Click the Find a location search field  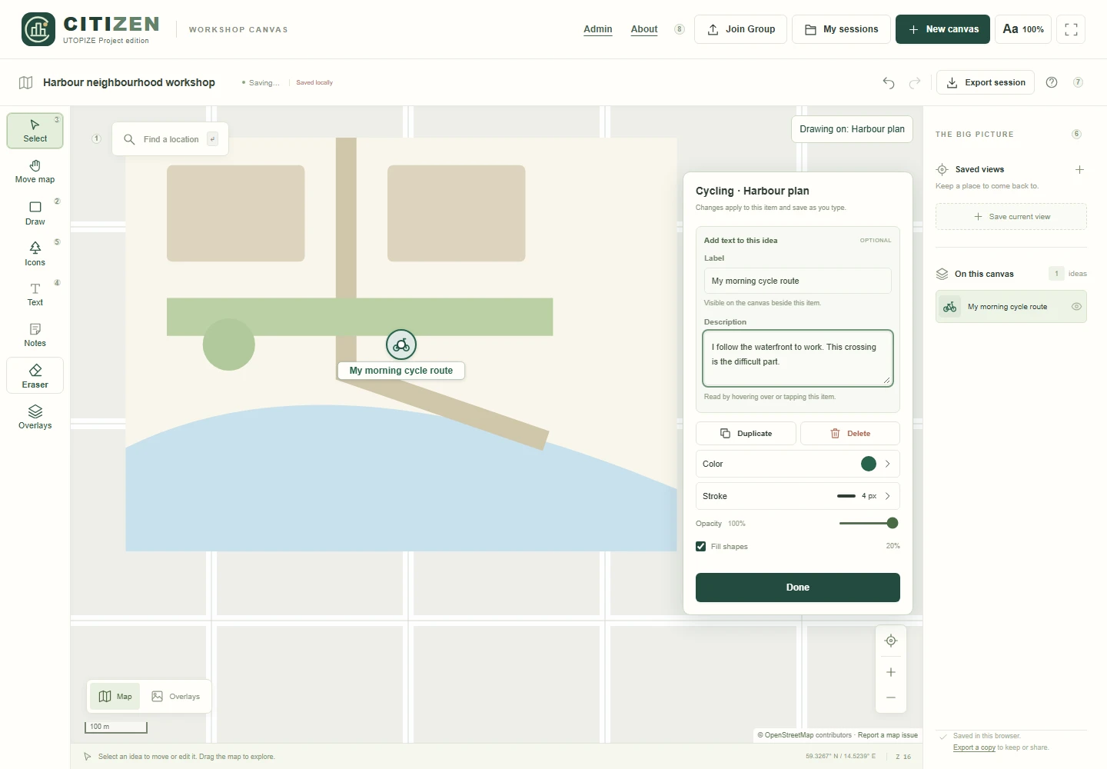[171, 139]
